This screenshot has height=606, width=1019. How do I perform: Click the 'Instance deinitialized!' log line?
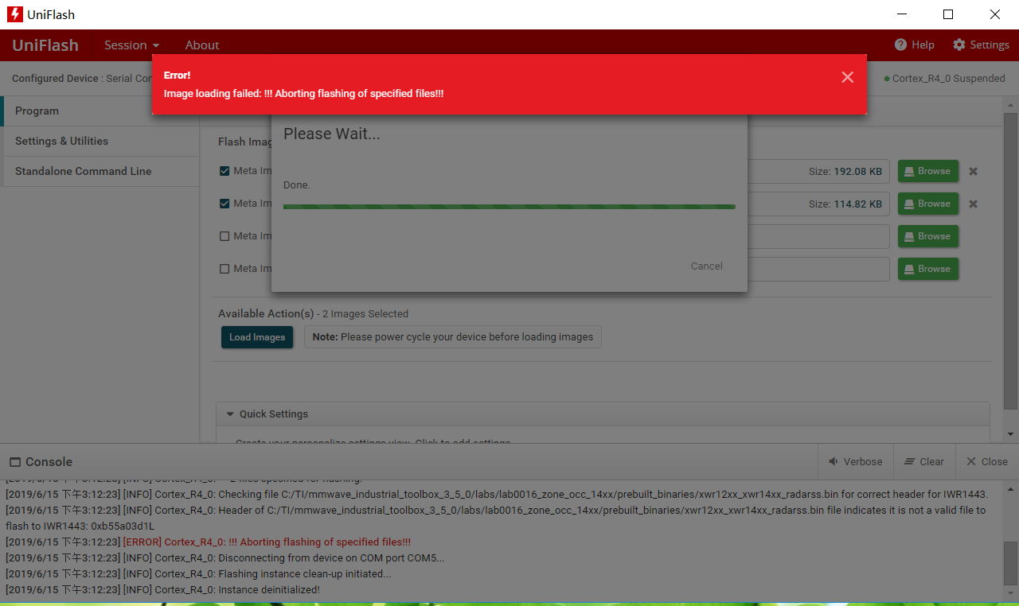(162, 590)
